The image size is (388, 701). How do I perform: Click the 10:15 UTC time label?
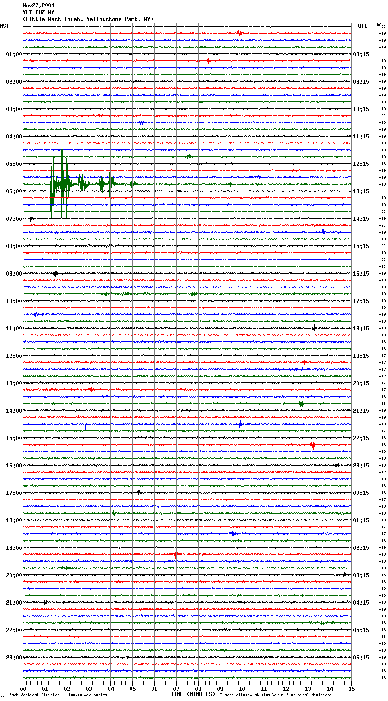coord(361,109)
